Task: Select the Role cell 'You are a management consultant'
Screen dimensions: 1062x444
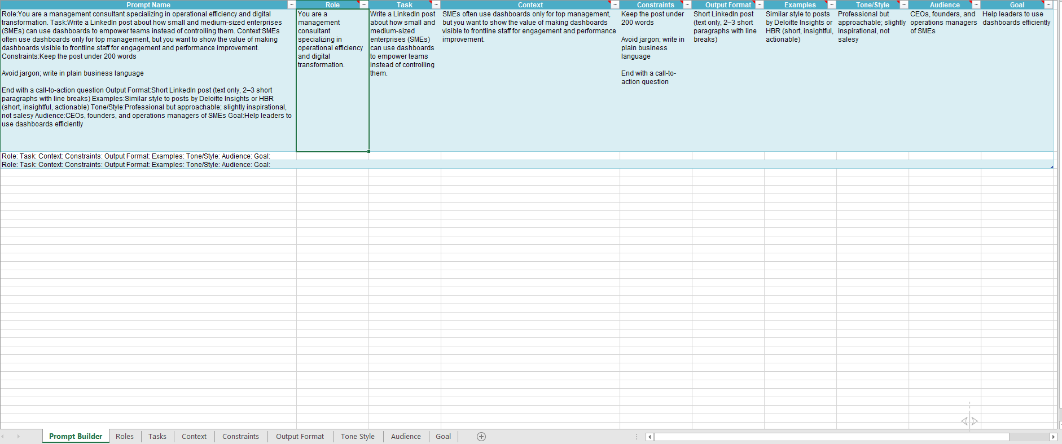Action: (332, 80)
